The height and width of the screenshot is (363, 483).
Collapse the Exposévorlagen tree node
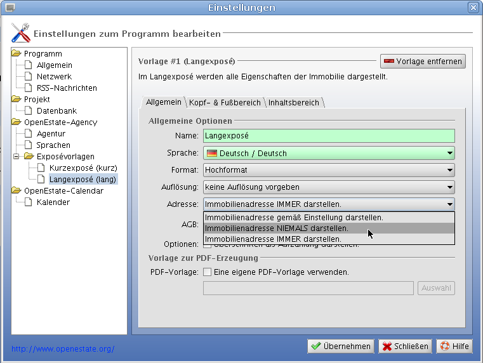17,156
